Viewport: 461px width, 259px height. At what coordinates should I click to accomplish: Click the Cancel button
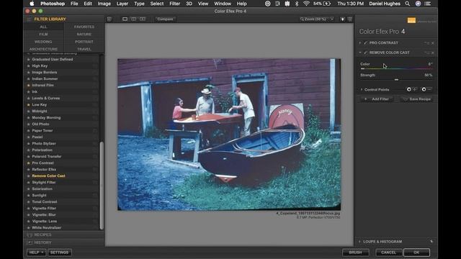click(x=388, y=253)
